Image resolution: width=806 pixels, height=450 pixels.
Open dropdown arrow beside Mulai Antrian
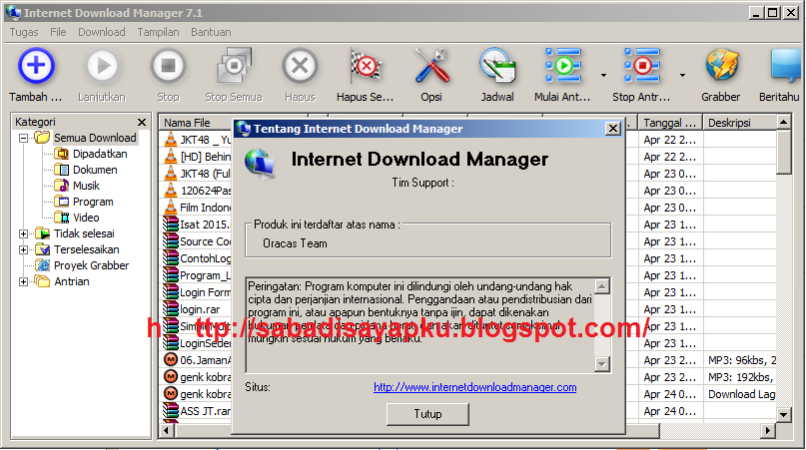coord(603,76)
